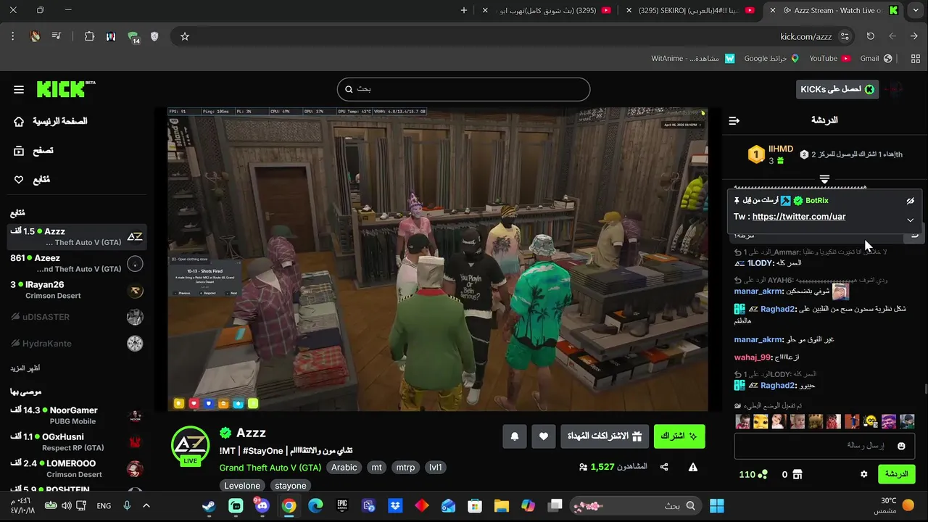Open the Chrome three-dot menu
928x522 pixels.
(x=12, y=36)
